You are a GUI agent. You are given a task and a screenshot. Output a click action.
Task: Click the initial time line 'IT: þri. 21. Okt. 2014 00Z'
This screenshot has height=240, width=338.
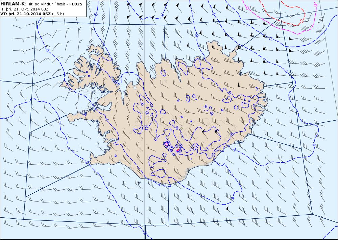(24, 9)
